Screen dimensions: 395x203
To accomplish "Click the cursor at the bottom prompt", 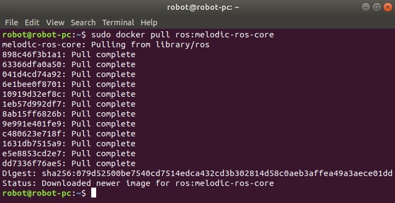I will point(93,193).
